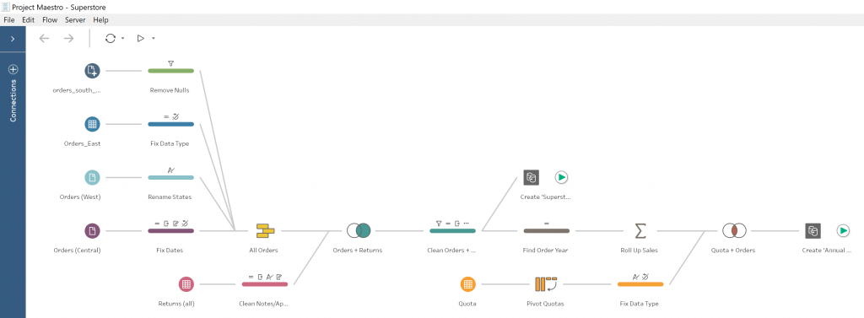The height and width of the screenshot is (318, 864).
Task: Select the orders_south input step icon
Action: tap(93, 71)
